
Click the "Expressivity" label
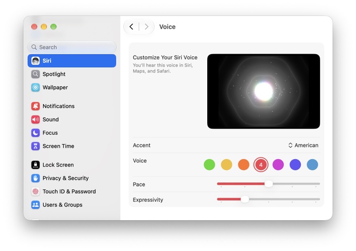coord(148,200)
